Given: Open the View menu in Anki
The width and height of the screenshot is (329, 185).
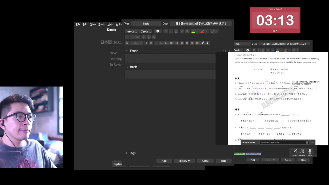Looking at the screenshot, I should 93,24.
